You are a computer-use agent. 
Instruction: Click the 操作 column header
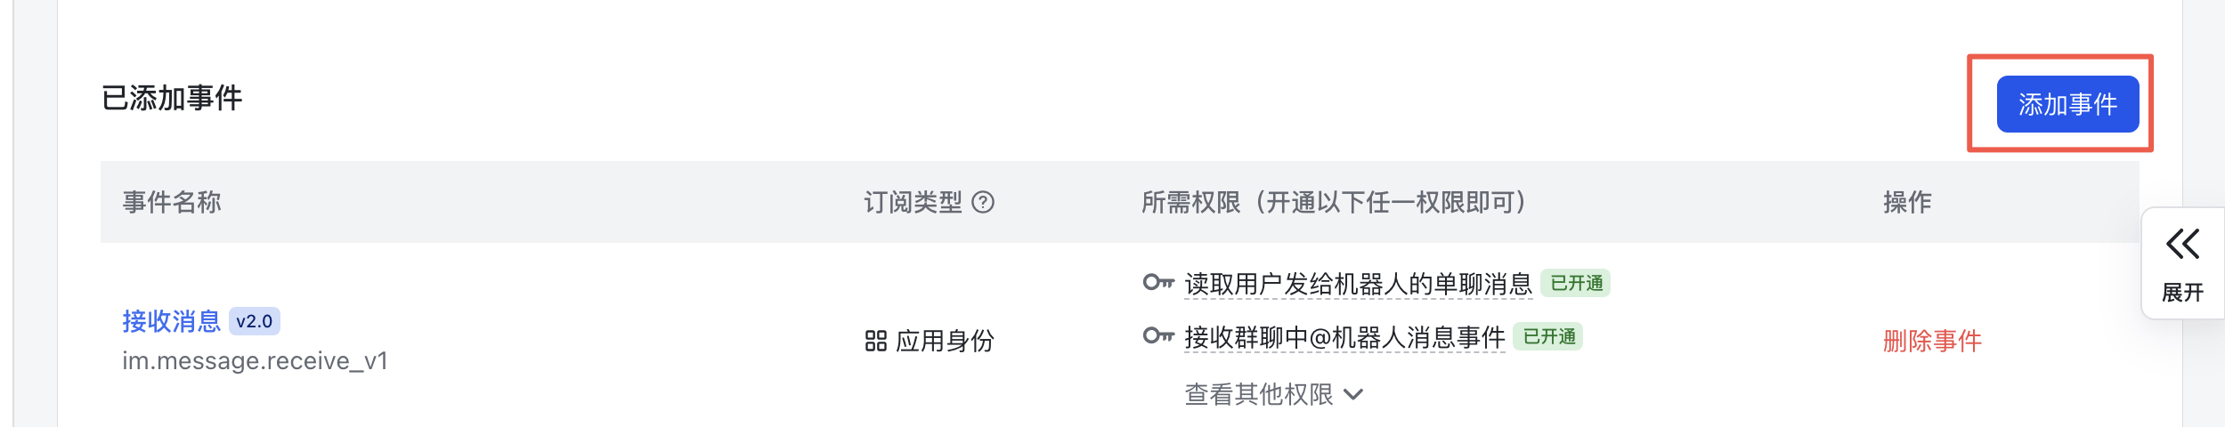tap(1907, 203)
